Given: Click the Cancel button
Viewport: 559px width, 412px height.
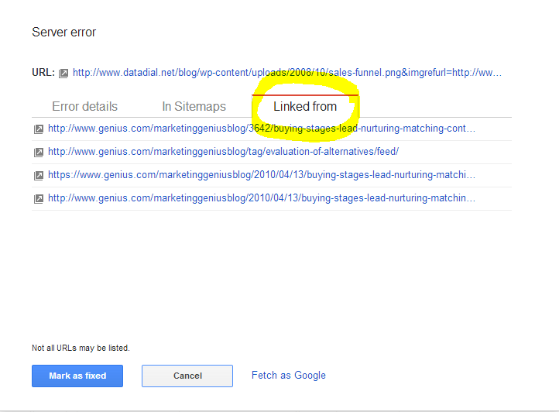Looking at the screenshot, I should click(x=187, y=376).
